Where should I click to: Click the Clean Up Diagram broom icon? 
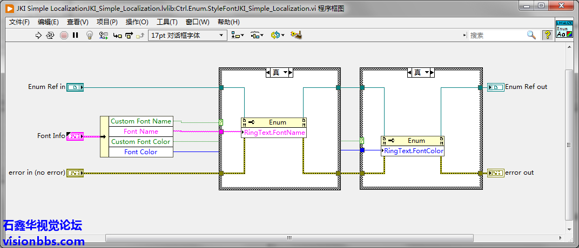click(x=295, y=35)
